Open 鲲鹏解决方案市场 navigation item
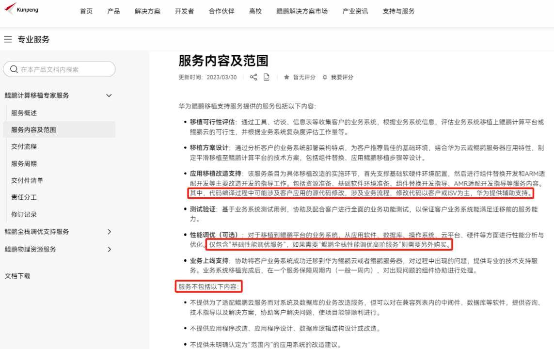 coord(302,11)
